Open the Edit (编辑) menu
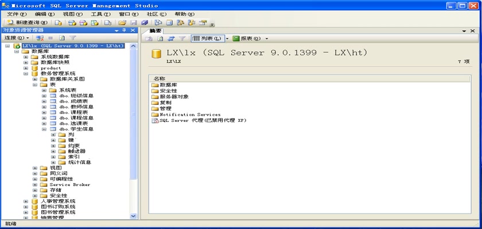The image size is (482, 229). coord(45,14)
